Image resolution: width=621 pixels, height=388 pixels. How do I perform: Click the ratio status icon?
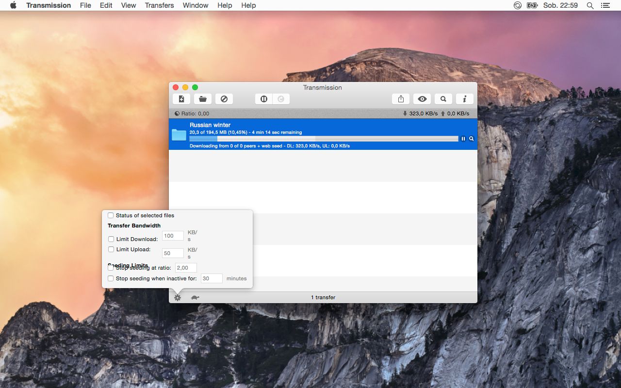[x=177, y=113]
